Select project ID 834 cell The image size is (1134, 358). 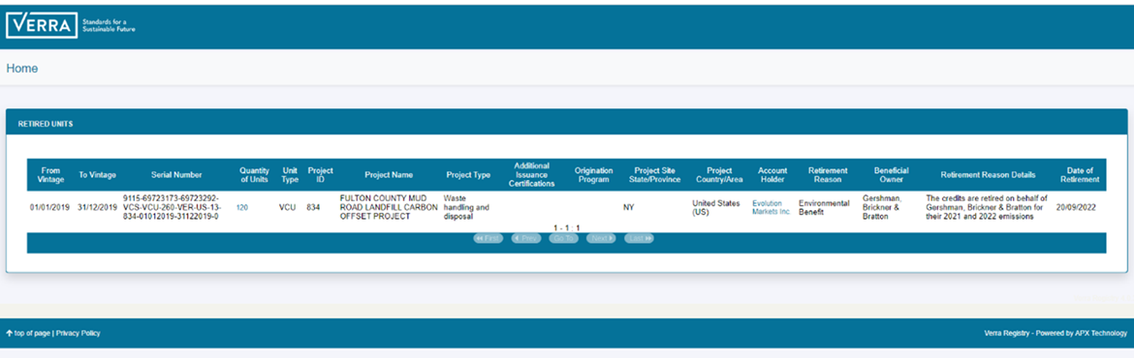coord(313,207)
